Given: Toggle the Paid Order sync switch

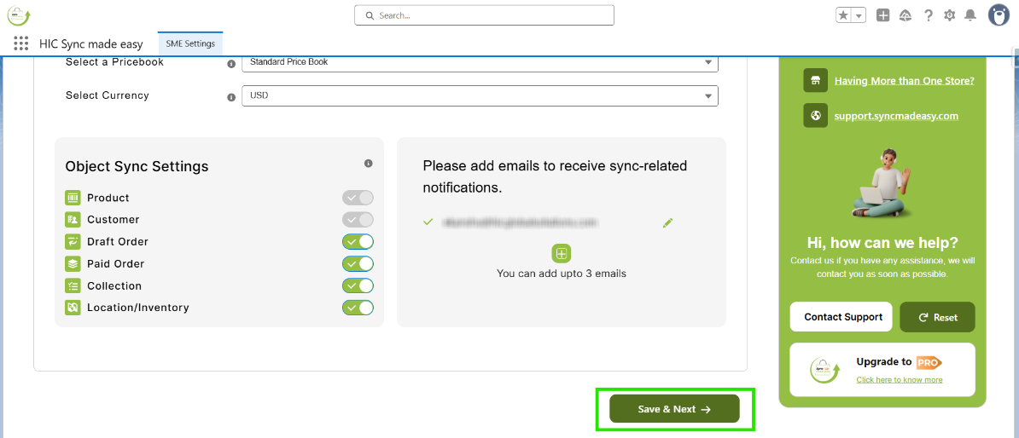Looking at the screenshot, I should (358, 264).
